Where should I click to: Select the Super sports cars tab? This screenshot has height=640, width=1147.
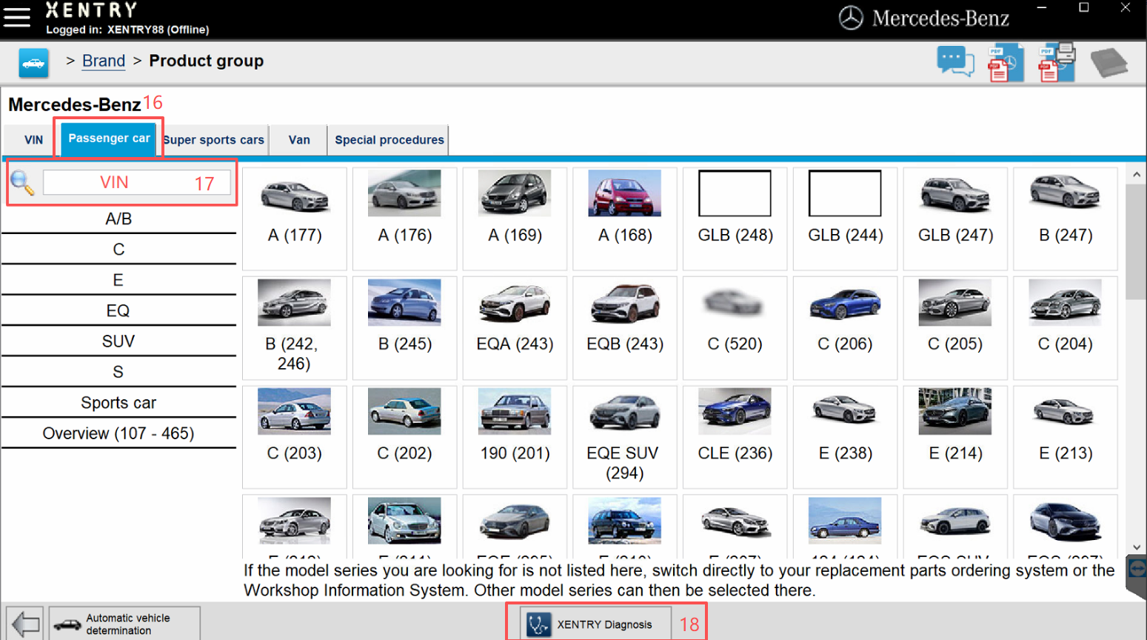pos(214,140)
